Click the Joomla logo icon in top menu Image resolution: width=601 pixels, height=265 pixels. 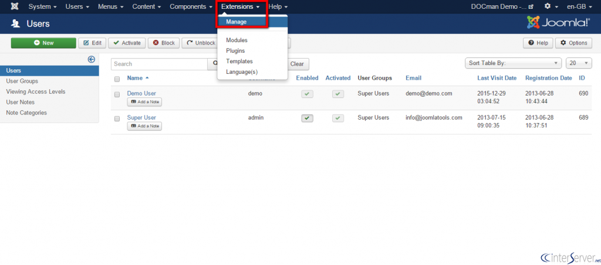point(15,6)
